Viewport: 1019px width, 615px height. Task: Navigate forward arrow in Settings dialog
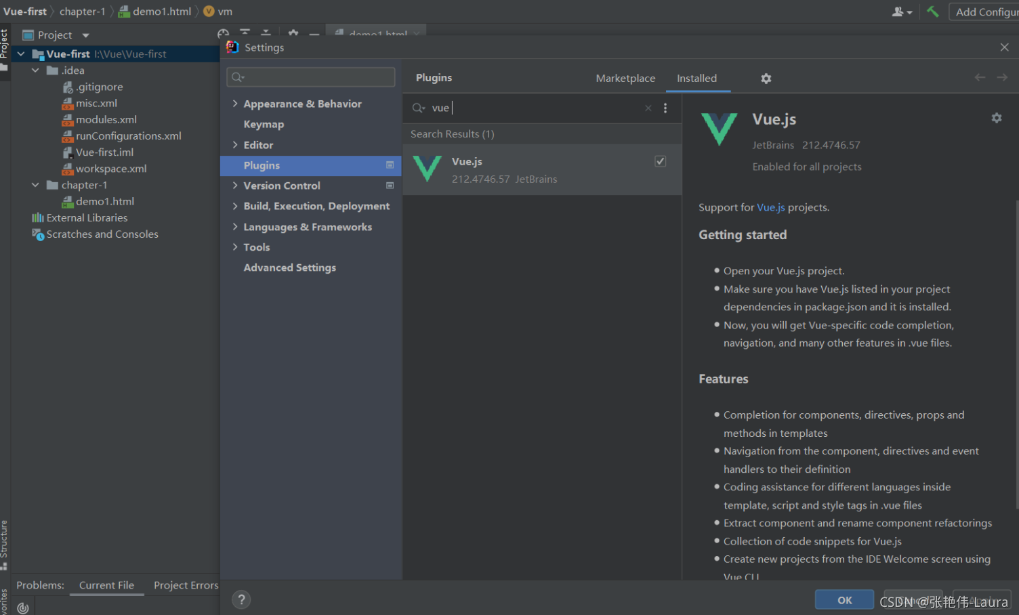pos(1002,77)
